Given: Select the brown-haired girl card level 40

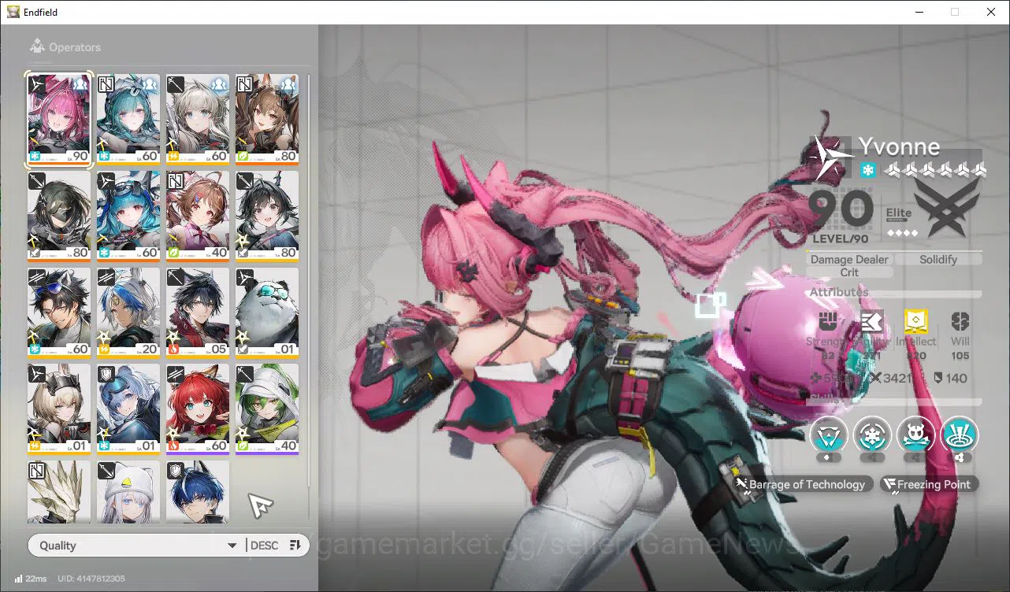Looking at the screenshot, I should [x=198, y=216].
